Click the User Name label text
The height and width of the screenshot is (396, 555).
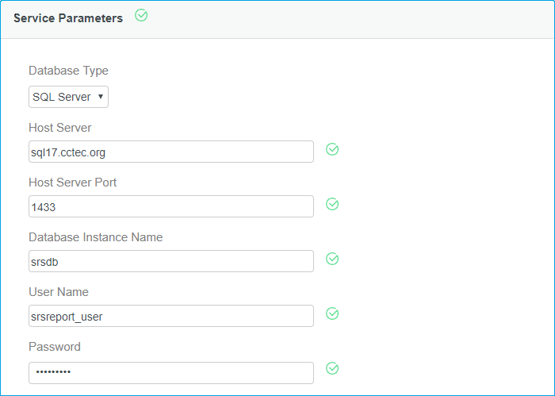(x=59, y=292)
